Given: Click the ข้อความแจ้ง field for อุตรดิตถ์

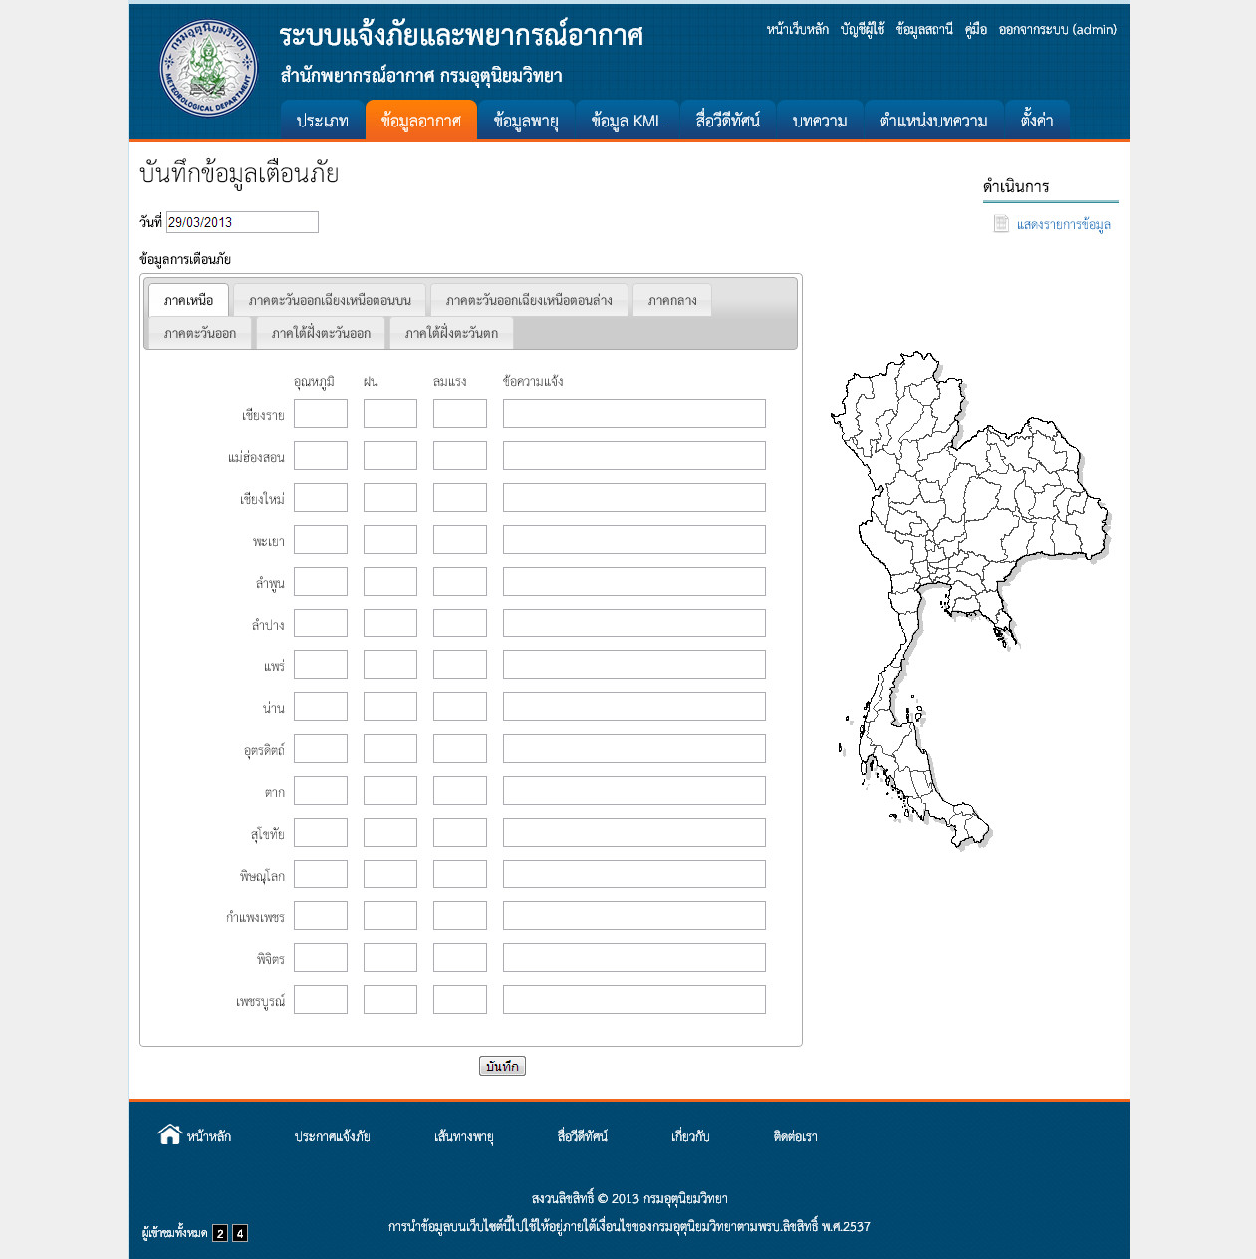Looking at the screenshot, I should pyautogui.click(x=634, y=749).
